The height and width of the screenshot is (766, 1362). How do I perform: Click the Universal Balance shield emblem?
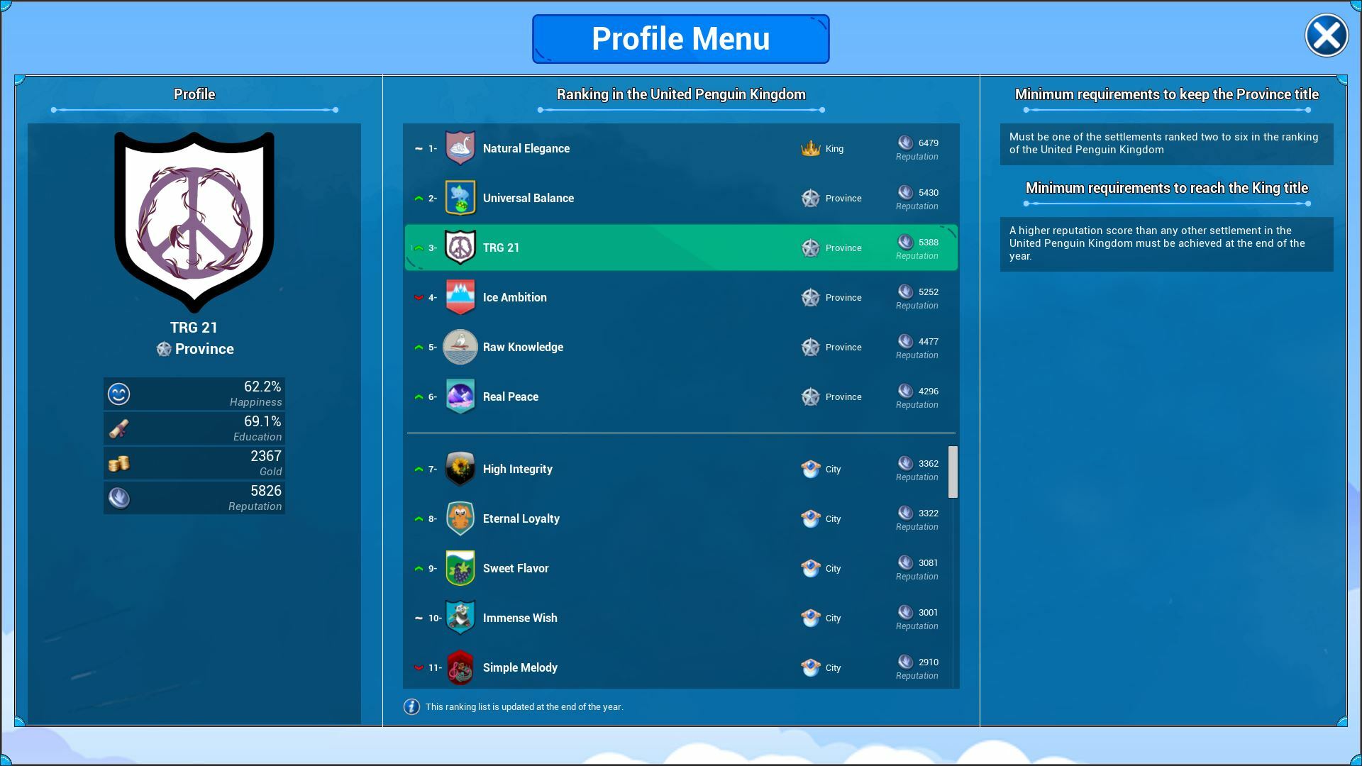coord(460,198)
